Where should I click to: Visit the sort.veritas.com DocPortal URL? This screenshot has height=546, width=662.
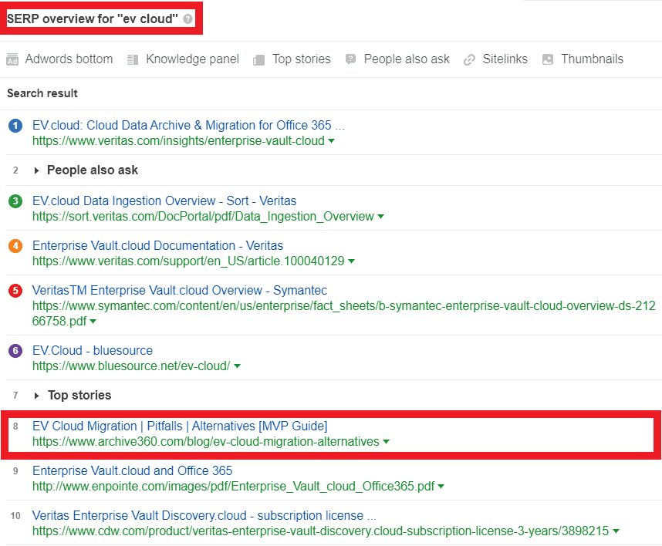203,217
